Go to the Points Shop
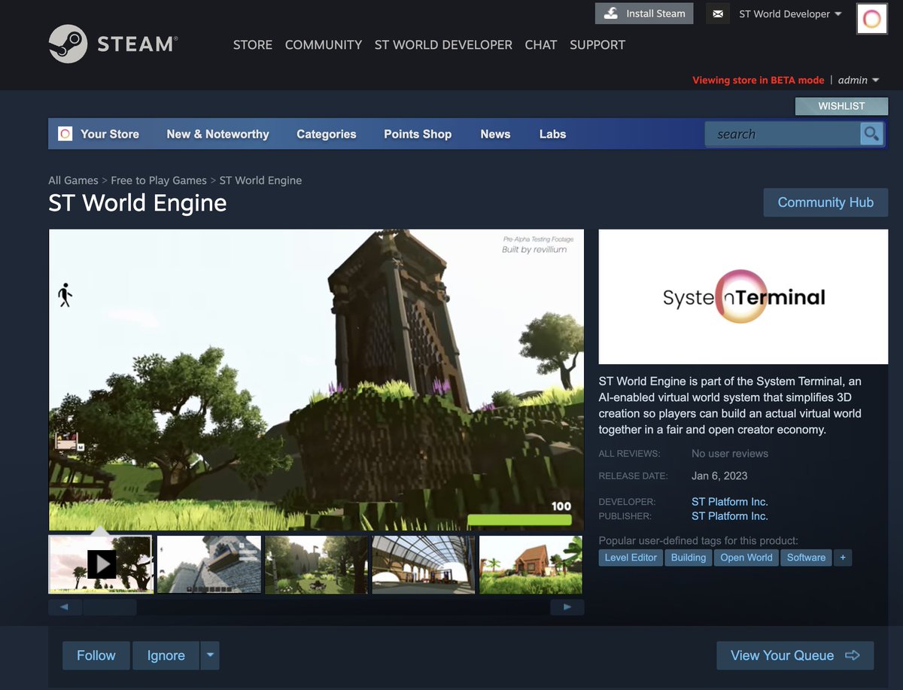Image resolution: width=903 pixels, height=690 pixels. (418, 134)
